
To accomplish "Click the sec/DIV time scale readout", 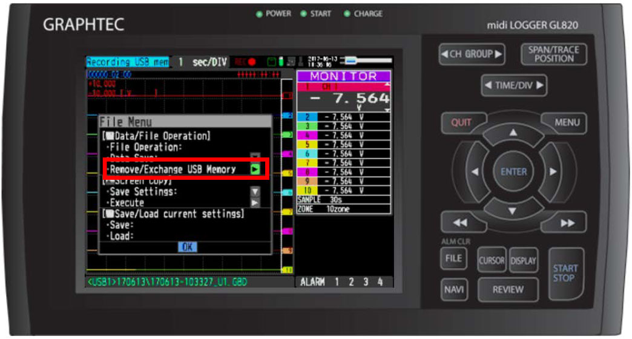I will [203, 62].
